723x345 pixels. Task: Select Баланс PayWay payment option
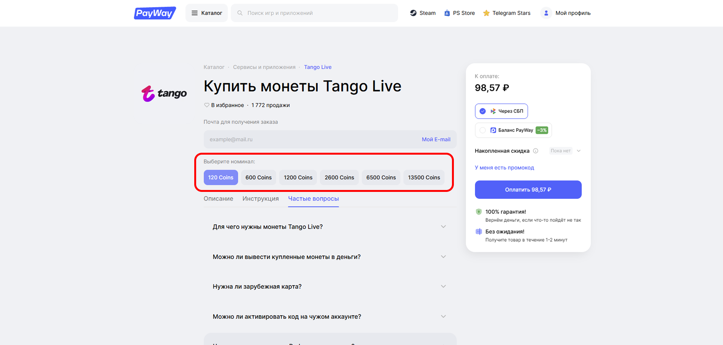tap(513, 130)
